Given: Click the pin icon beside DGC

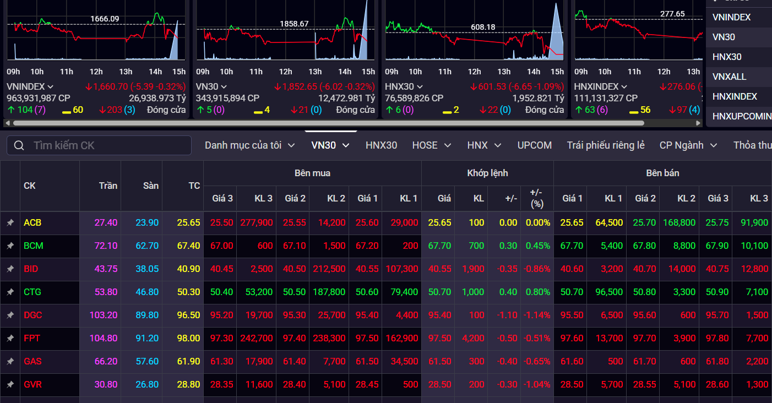Looking at the screenshot, I should point(10,315).
